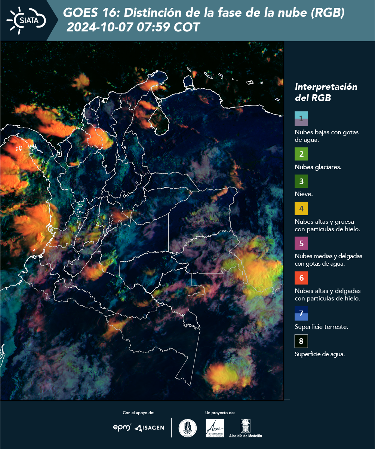
Task: Click the satellite cloud map image
Action: pyautogui.click(x=142, y=221)
